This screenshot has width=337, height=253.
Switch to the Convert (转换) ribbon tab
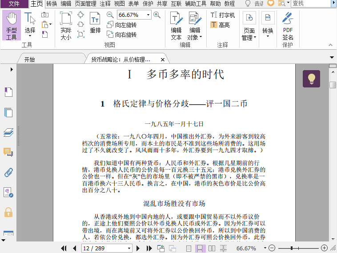(52, 4)
